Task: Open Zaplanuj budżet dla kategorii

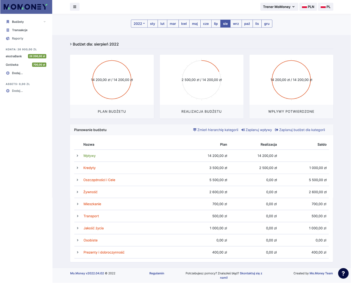Action: [300, 130]
